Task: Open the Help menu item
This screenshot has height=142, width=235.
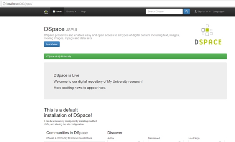Action: tap(83, 11)
